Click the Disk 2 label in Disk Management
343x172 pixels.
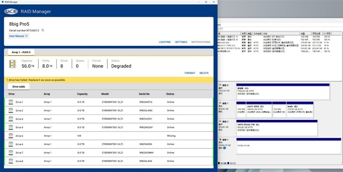click(x=225, y=122)
